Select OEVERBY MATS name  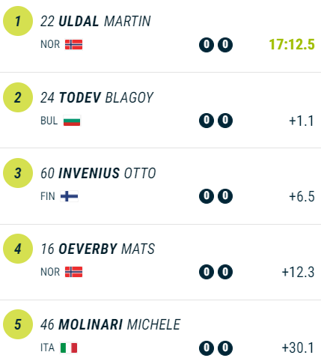[x=106, y=249]
